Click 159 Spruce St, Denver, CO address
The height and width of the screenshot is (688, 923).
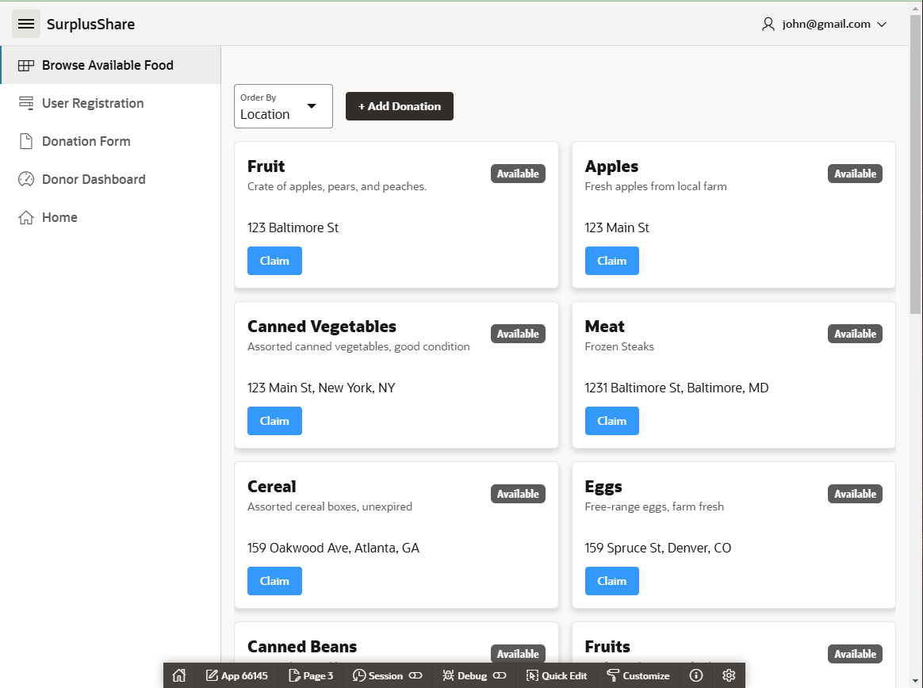(x=657, y=548)
